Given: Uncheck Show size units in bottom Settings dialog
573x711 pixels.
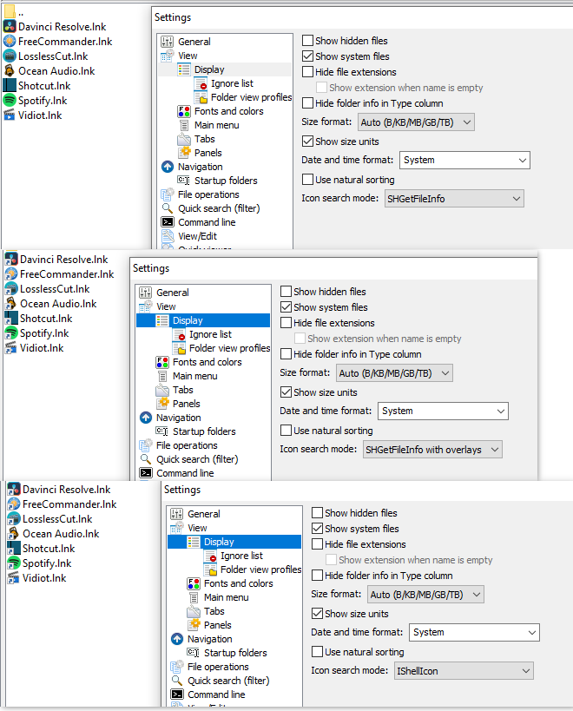Looking at the screenshot, I should tap(317, 614).
